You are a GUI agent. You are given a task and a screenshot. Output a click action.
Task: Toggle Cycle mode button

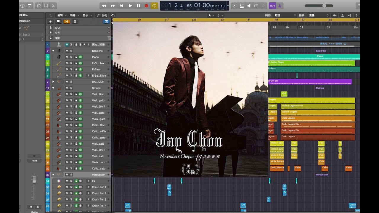coord(154,6)
